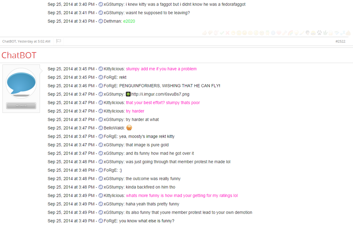Rate post with paw print icon
This screenshot has height=225, width=353.
[319, 33]
